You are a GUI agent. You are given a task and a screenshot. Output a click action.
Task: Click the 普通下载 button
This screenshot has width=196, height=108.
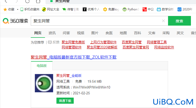pyautogui.click(x=65, y=101)
